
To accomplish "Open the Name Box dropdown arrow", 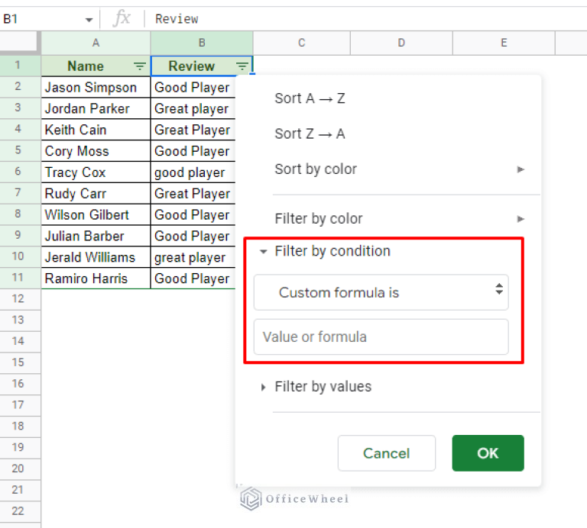I will point(89,19).
